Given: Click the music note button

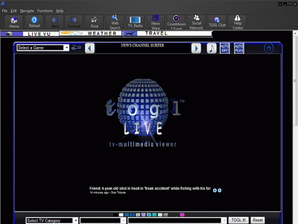Looking at the screenshot, I should [211, 48].
